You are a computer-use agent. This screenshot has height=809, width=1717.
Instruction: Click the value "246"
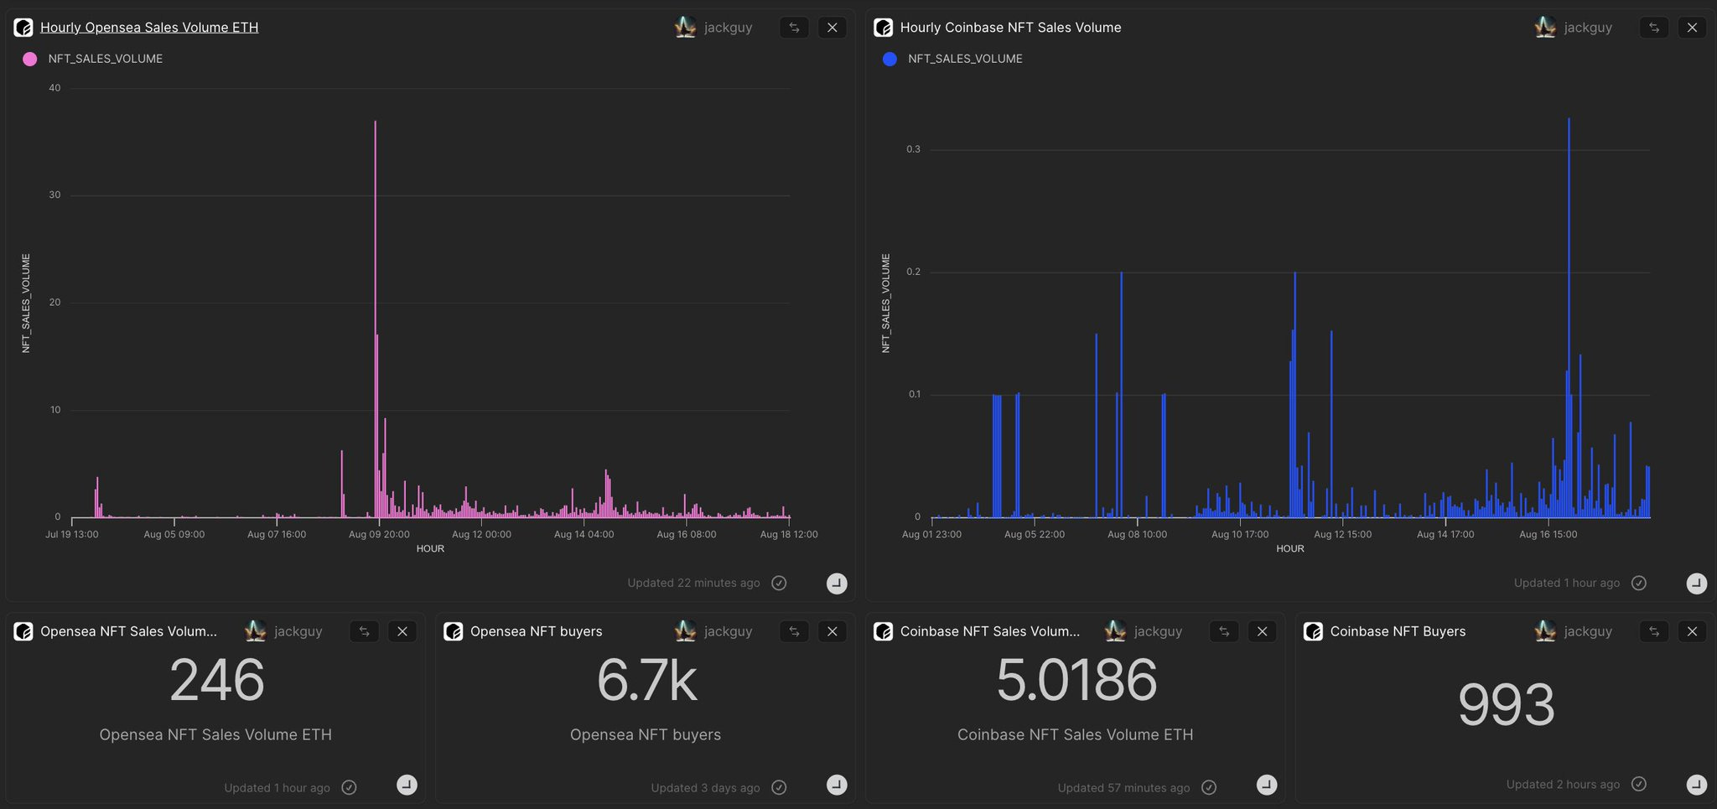coord(217,680)
